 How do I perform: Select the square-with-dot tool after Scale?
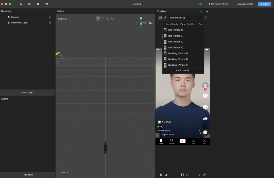113,18
